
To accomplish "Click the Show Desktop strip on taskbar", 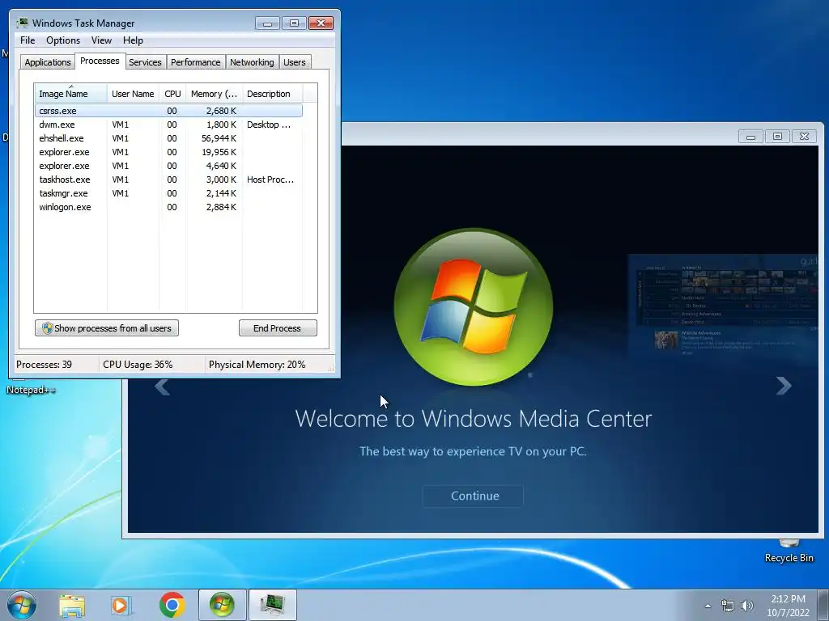I will [x=823, y=605].
